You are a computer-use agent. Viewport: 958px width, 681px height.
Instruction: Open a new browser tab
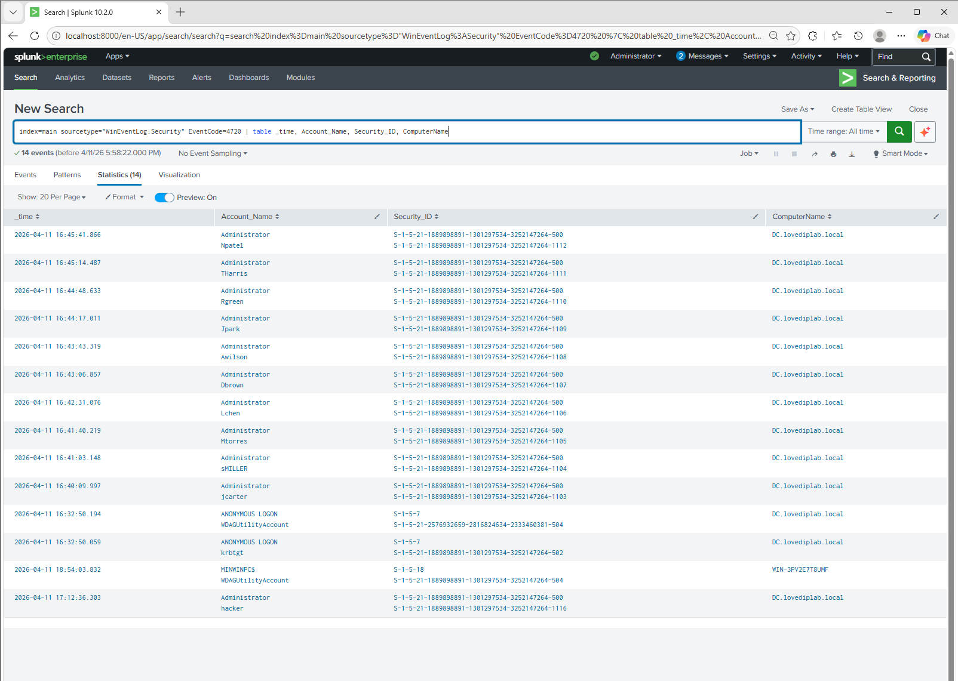pyautogui.click(x=180, y=12)
